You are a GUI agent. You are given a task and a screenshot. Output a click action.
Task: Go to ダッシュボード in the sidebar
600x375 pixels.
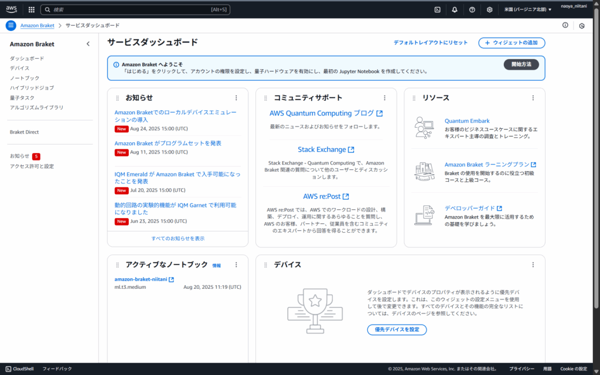(27, 59)
